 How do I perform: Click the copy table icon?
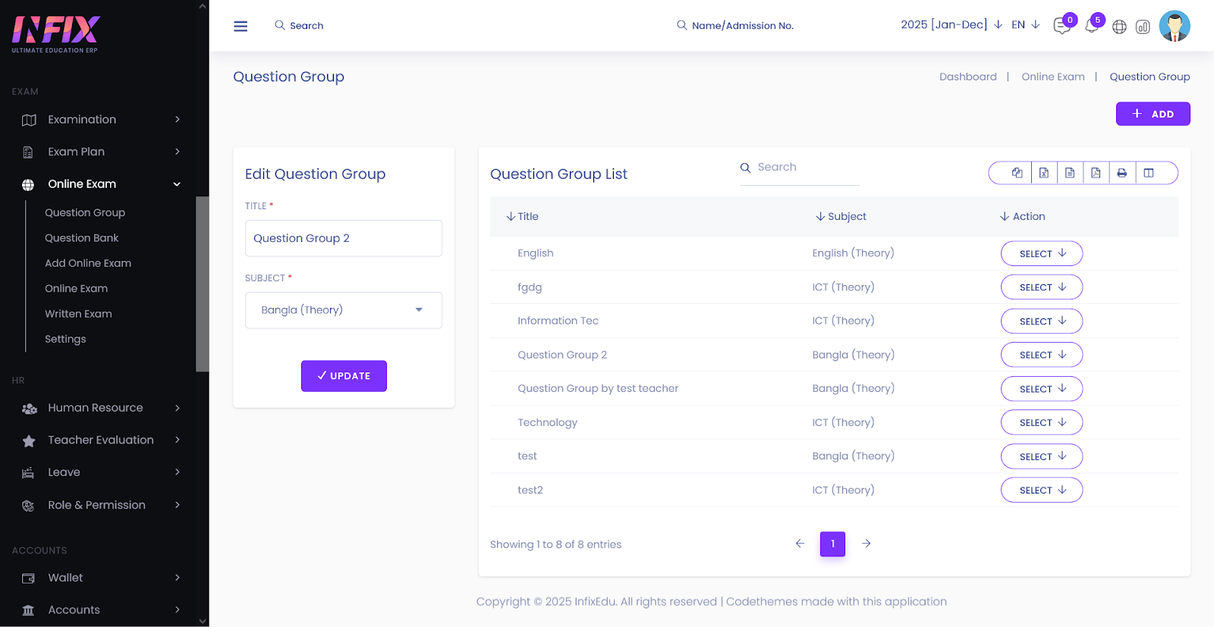tap(1017, 173)
